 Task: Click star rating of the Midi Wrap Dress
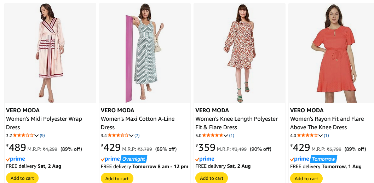23,135
